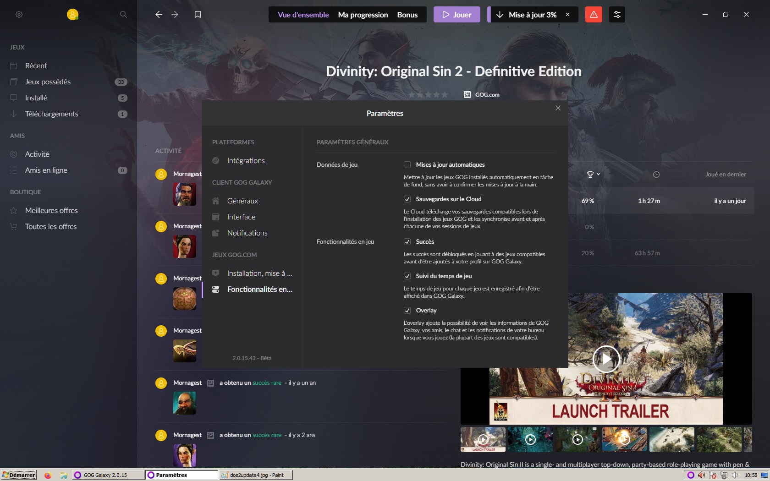Switch to GOG Galaxy 2.0.15 taskbar window
This screenshot has height=481, width=770.
(108, 475)
